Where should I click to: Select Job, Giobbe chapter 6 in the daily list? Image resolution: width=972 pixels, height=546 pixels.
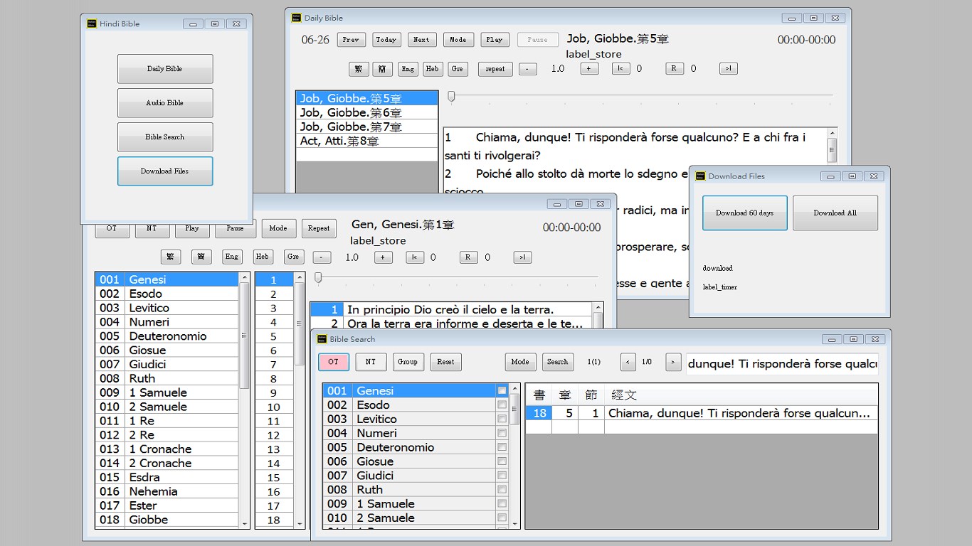pyautogui.click(x=367, y=112)
